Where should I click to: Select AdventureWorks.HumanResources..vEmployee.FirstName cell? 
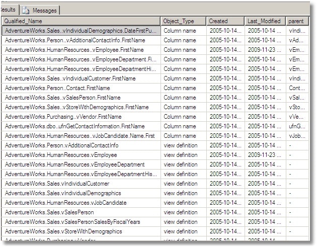pyautogui.click(x=81, y=50)
